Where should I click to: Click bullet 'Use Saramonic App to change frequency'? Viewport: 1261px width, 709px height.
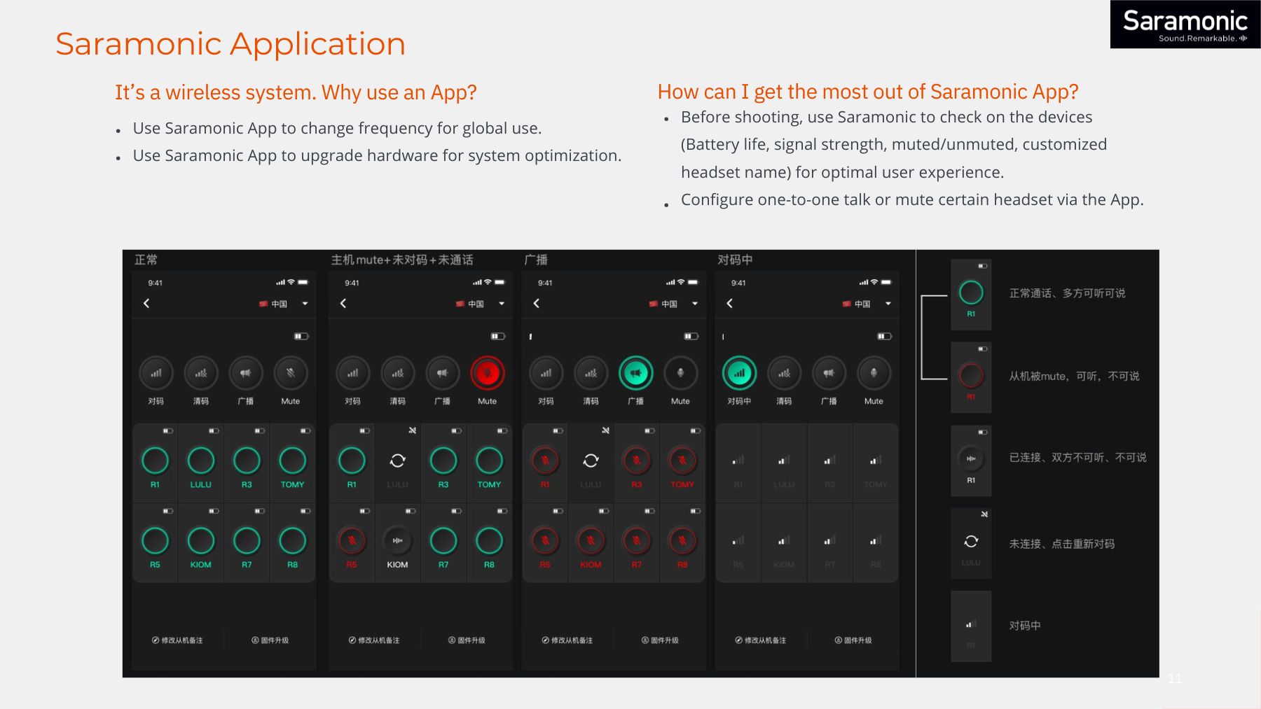337,128
